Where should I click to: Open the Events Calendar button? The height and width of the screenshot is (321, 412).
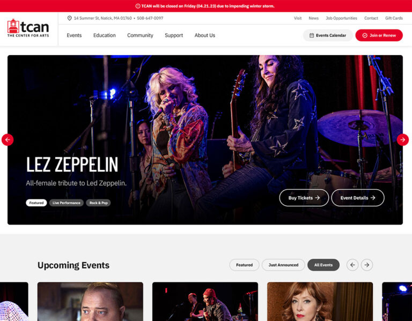tap(328, 35)
